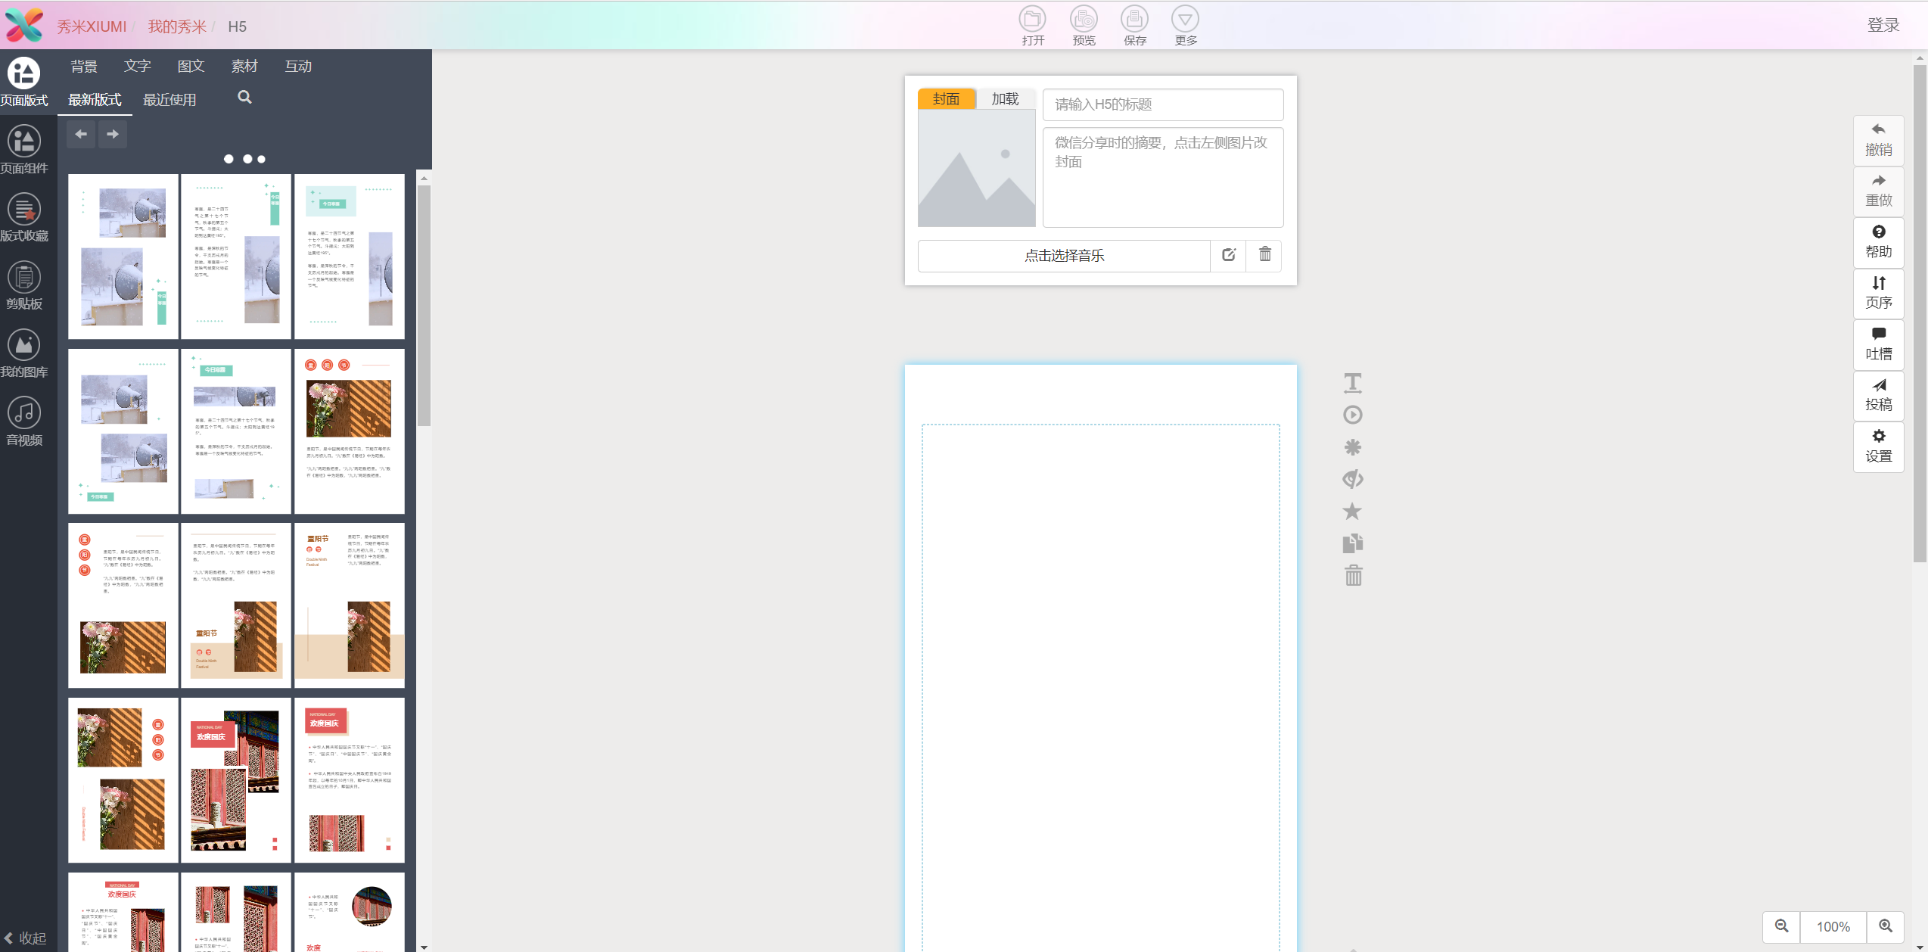Switch to the 图文 tab

(191, 67)
